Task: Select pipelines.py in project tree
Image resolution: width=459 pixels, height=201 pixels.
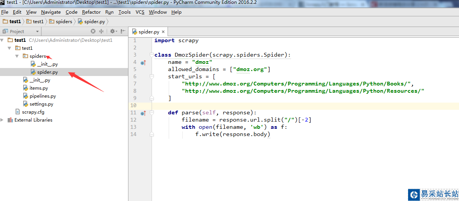Action: click(x=43, y=96)
